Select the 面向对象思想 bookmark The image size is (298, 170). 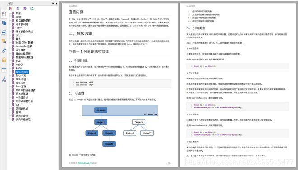pos(23,54)
